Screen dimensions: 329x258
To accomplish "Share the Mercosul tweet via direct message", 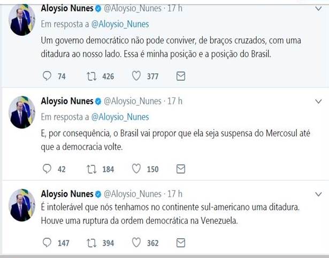I will coord(181,169).
